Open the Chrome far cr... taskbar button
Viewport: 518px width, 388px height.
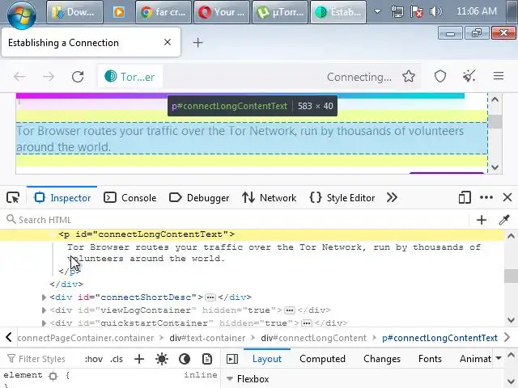pyautogui.click(x=163, y=12)
